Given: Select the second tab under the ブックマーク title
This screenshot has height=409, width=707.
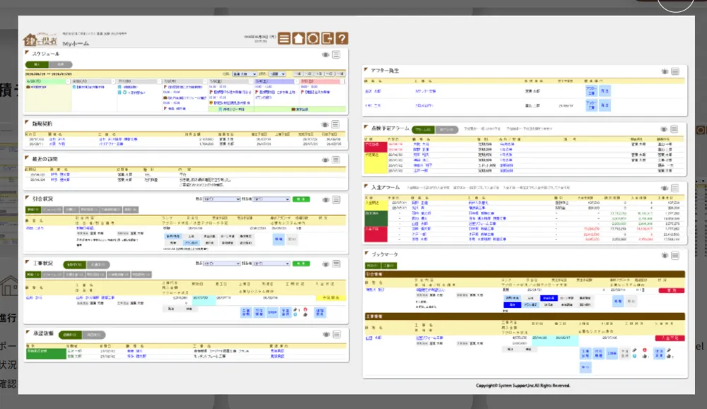Looking at the screenshot, I should point(389,266).
